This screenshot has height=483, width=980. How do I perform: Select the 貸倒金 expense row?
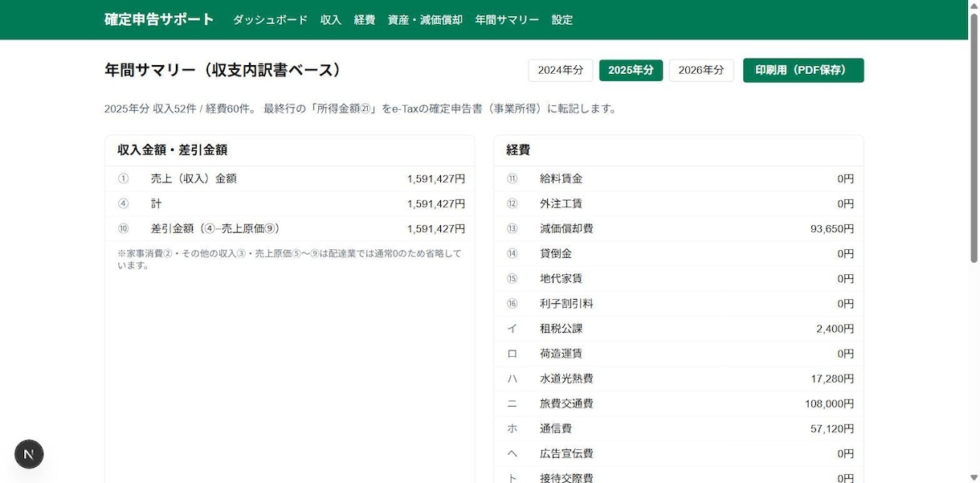pos(679,253)
